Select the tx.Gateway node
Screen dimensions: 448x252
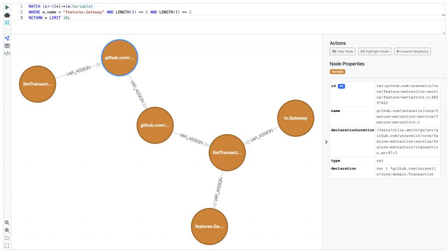click(296, 118)
